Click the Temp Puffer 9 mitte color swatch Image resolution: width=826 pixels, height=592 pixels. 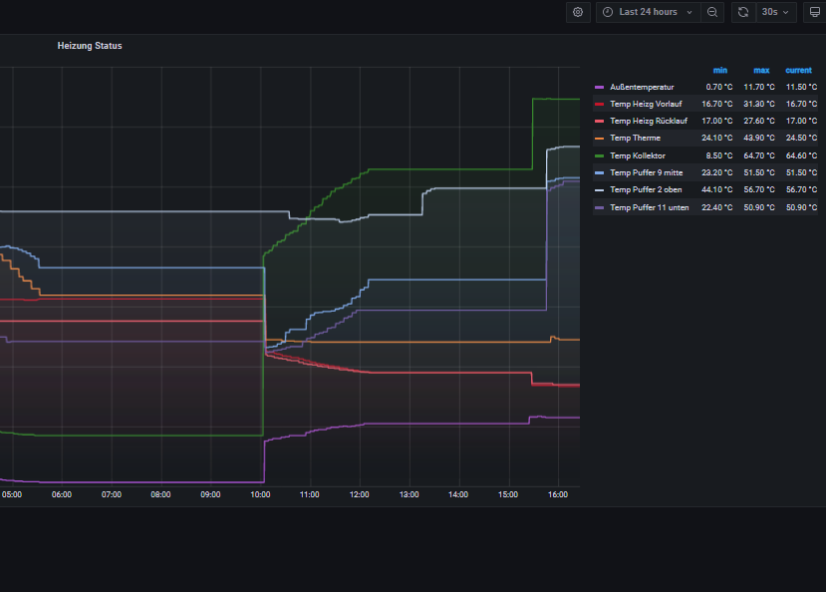pyautogui.click(x=599, y=172)
